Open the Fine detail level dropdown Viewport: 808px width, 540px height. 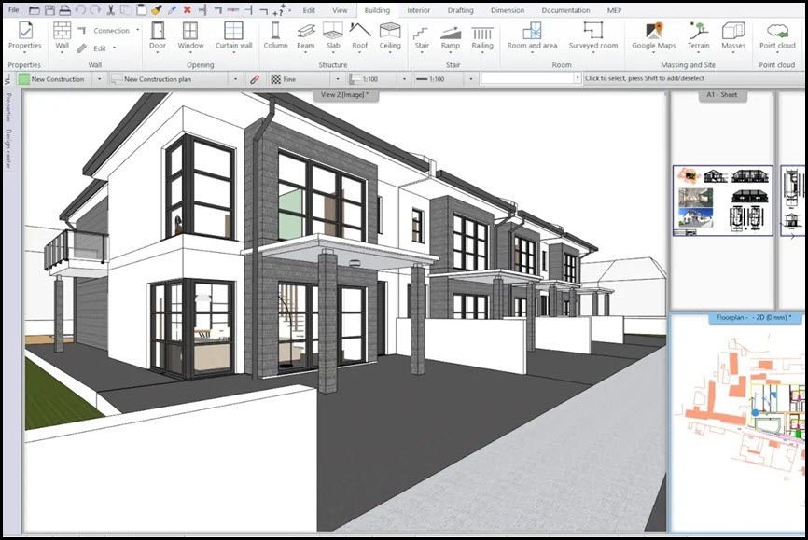coord(338,79)
